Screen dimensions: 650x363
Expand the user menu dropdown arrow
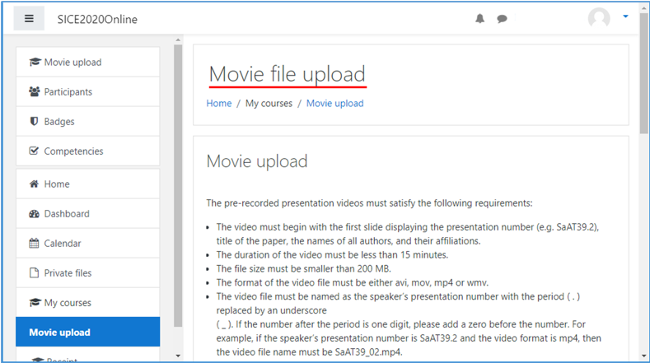[x=625, y=16]
